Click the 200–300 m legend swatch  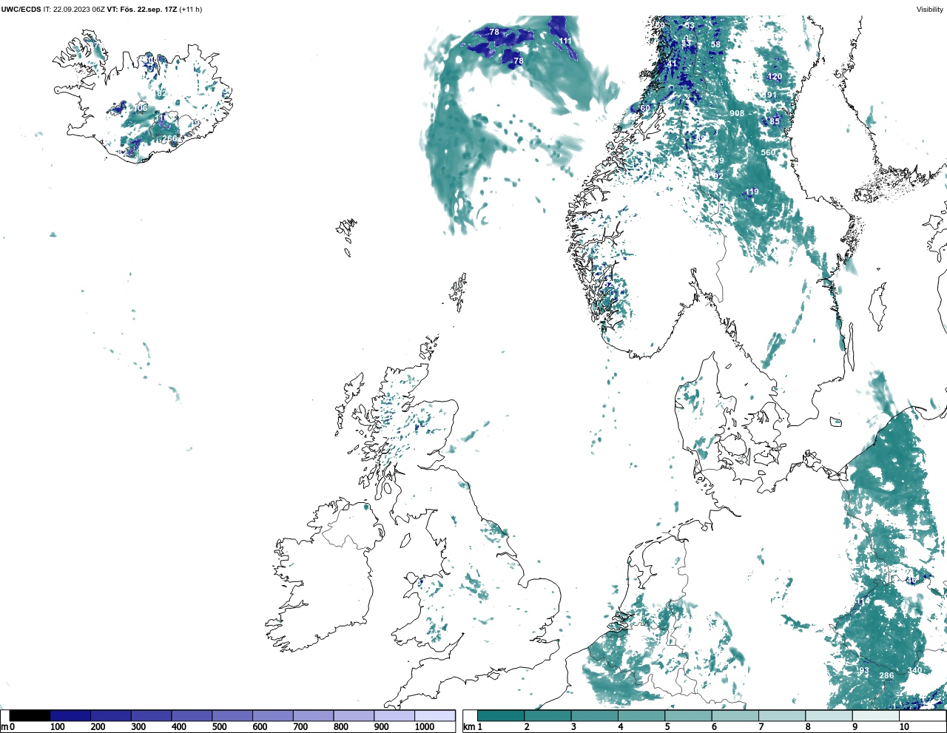(111, 715)
